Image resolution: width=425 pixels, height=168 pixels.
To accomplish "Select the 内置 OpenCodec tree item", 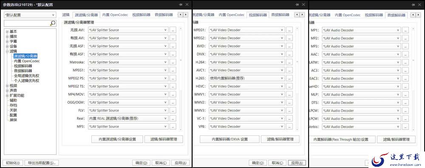I will (x=27, y=61).
